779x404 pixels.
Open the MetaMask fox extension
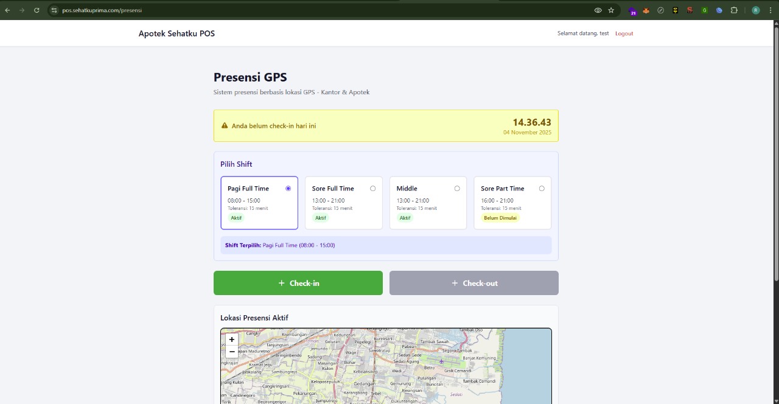[x=646, y=10]
